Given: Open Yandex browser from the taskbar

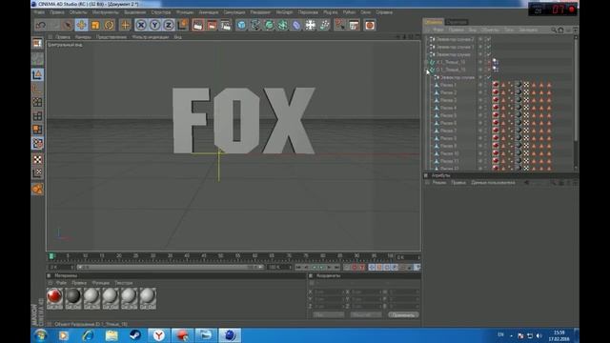Looking at the screenshot, I should click(159, 335).
